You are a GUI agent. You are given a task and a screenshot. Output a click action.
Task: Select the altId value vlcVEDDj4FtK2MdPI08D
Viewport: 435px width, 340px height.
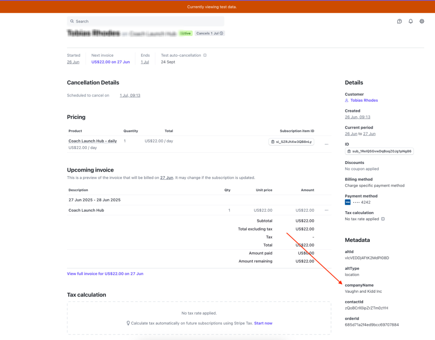pyautogui.click(x=367, y=258)
